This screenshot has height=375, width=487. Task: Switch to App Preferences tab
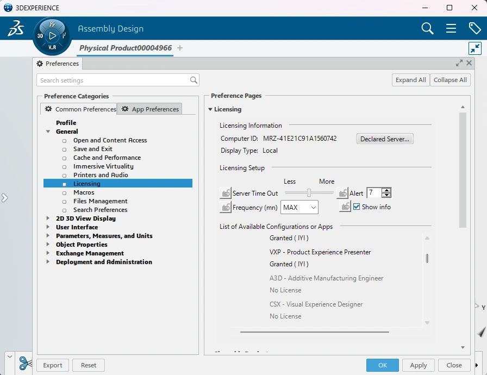pyautogui.click(x=149, y=109)
